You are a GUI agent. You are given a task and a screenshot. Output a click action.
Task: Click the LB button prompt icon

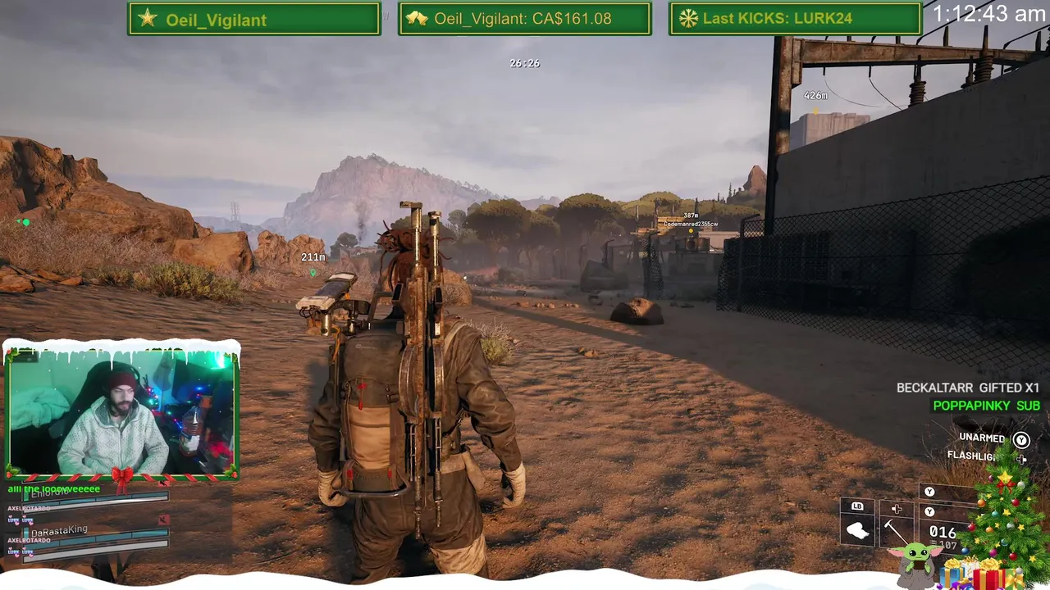[857, 506]
